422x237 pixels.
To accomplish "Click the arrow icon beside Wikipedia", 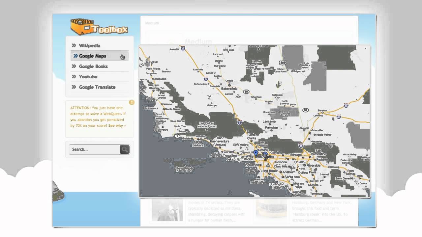I will pyautogui.click(x=74, y=46).
